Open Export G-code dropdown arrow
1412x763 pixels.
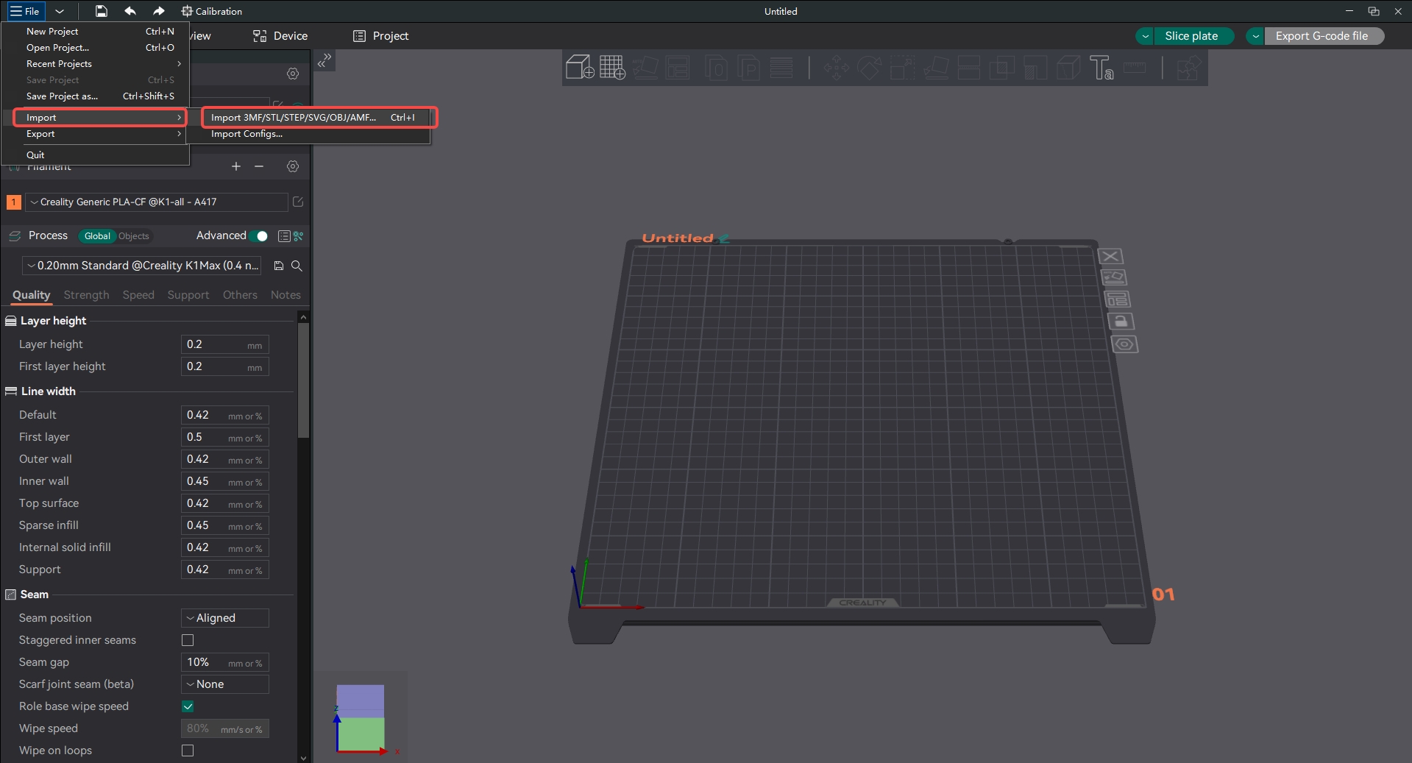coord(1256,36)
